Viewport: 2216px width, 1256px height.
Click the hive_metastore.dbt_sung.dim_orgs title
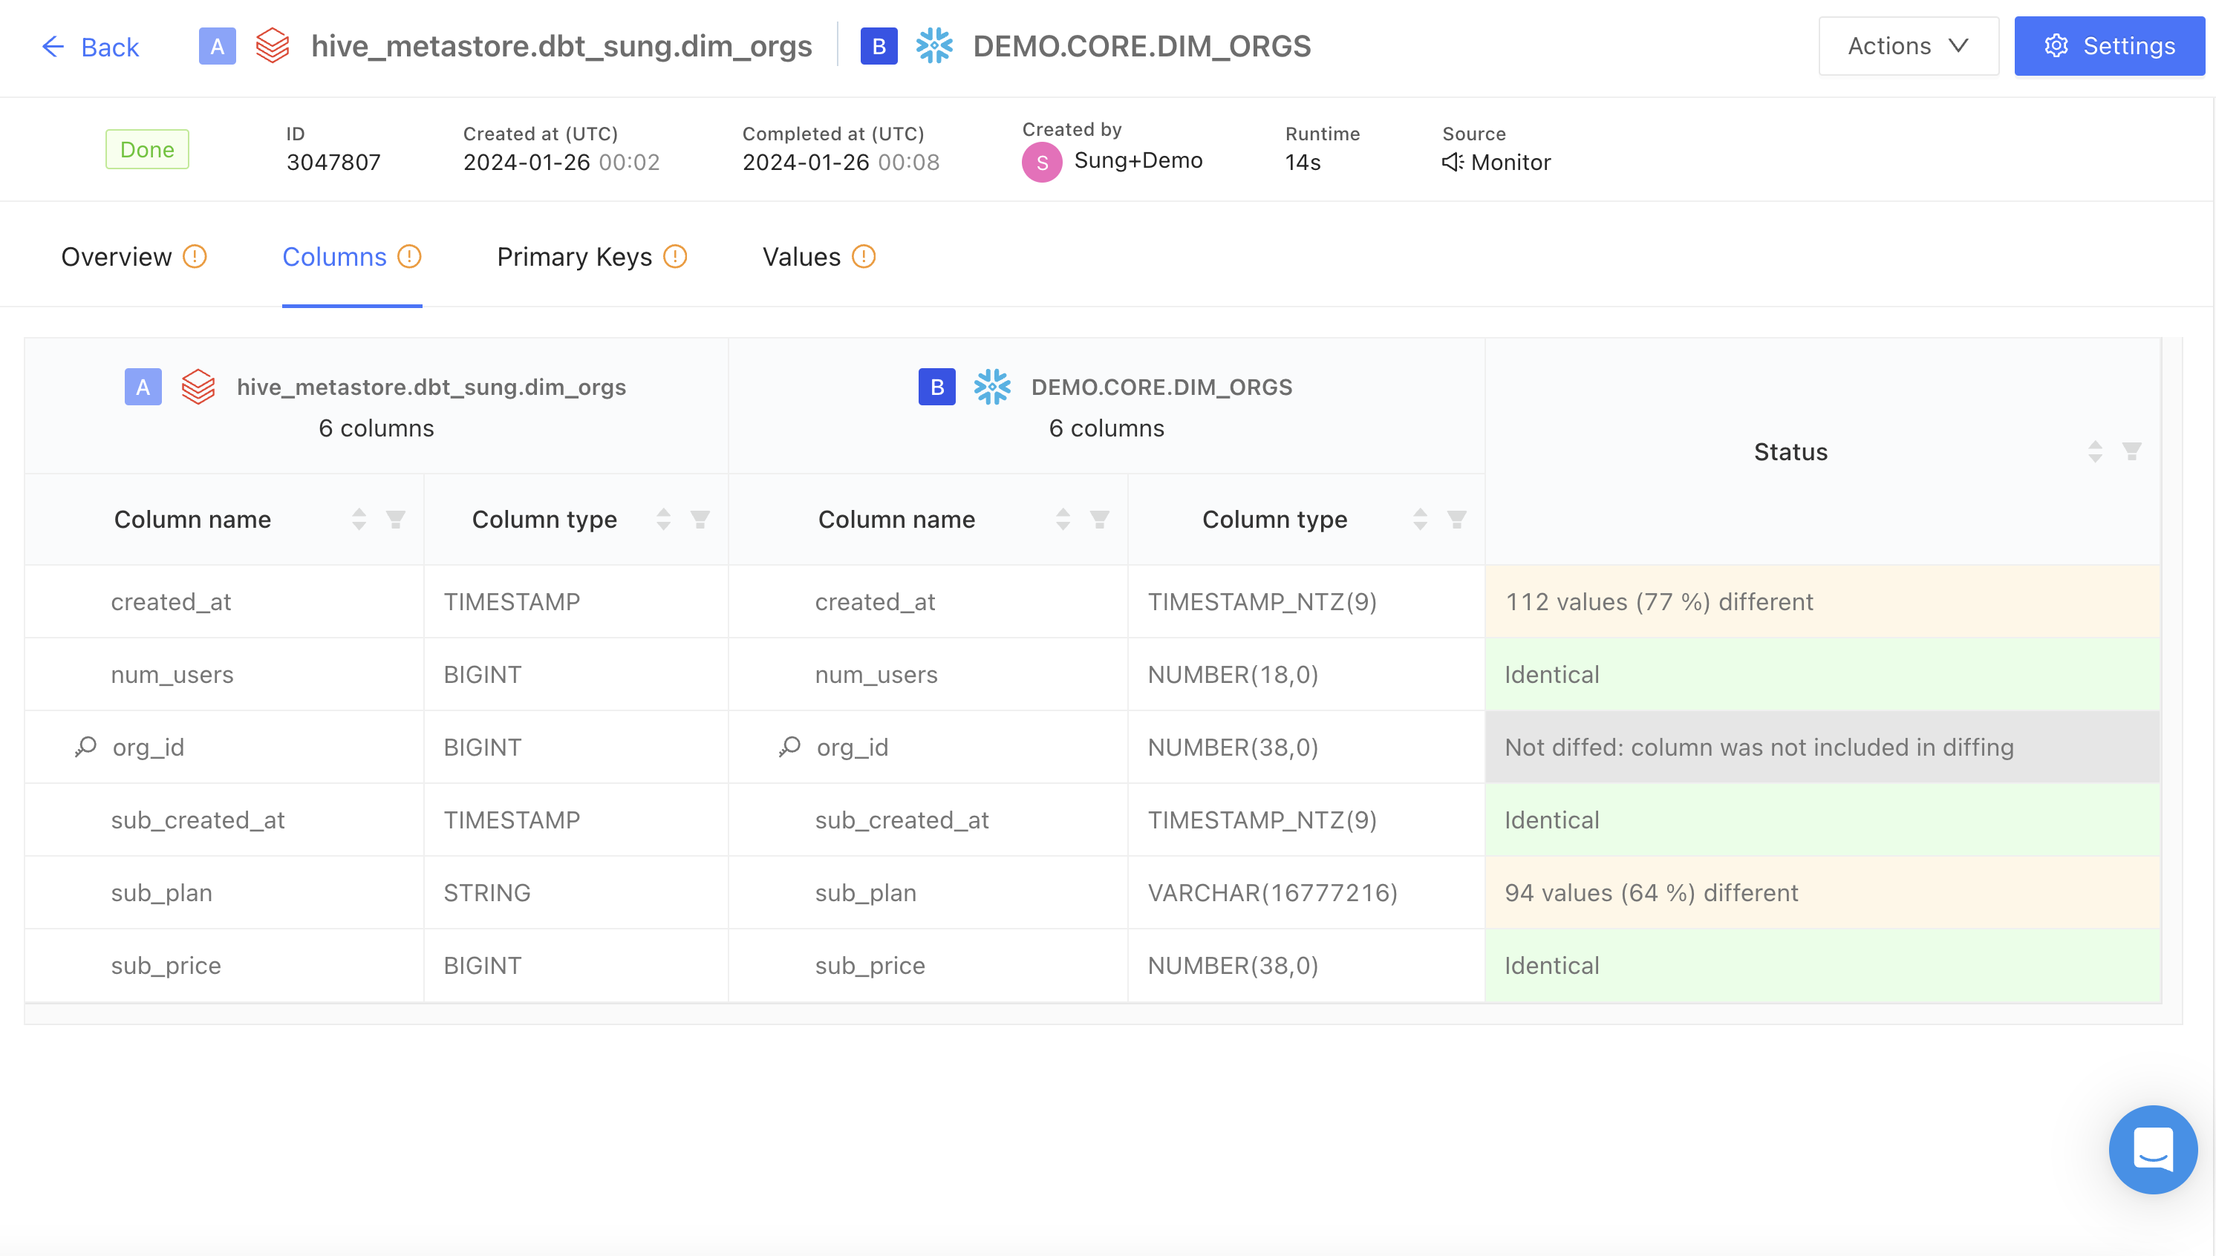pyautogui.click(x=561, y=47)
